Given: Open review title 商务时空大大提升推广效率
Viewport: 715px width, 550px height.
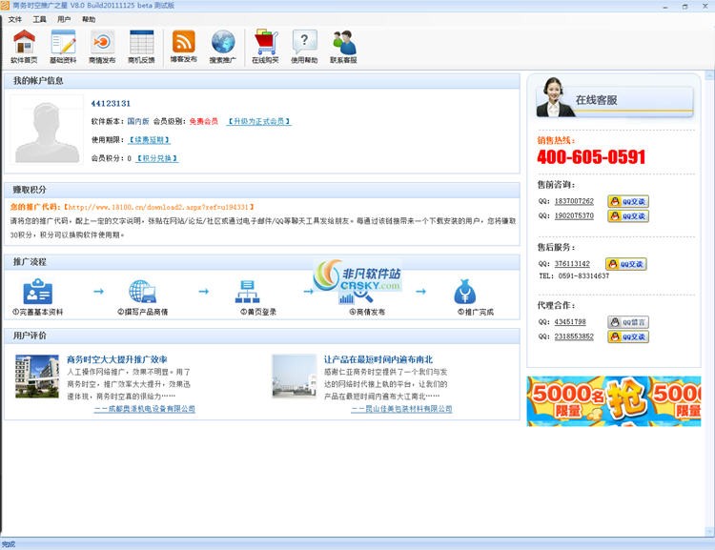Looking at the screenshot, I should pos(117,359).
